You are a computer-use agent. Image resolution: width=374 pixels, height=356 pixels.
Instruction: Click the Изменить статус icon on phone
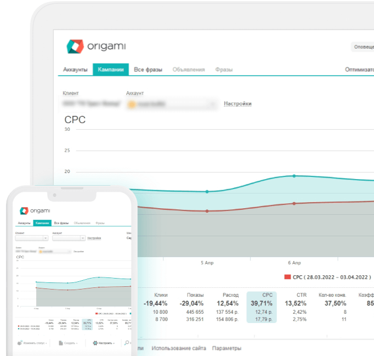click(20, 343)
